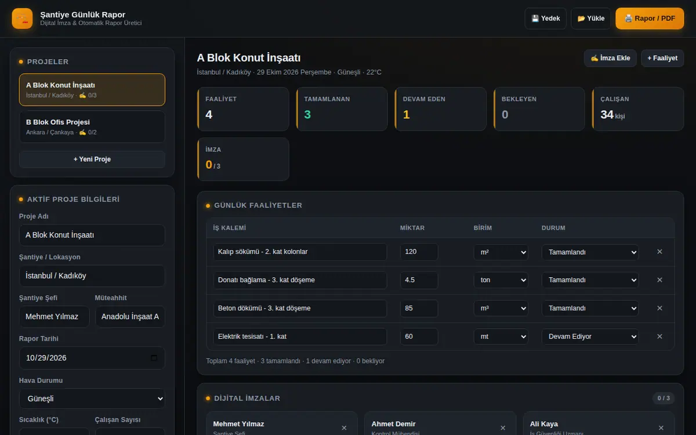
Task: Open the Hava Durumu dropdown
Action: (92, 399)
